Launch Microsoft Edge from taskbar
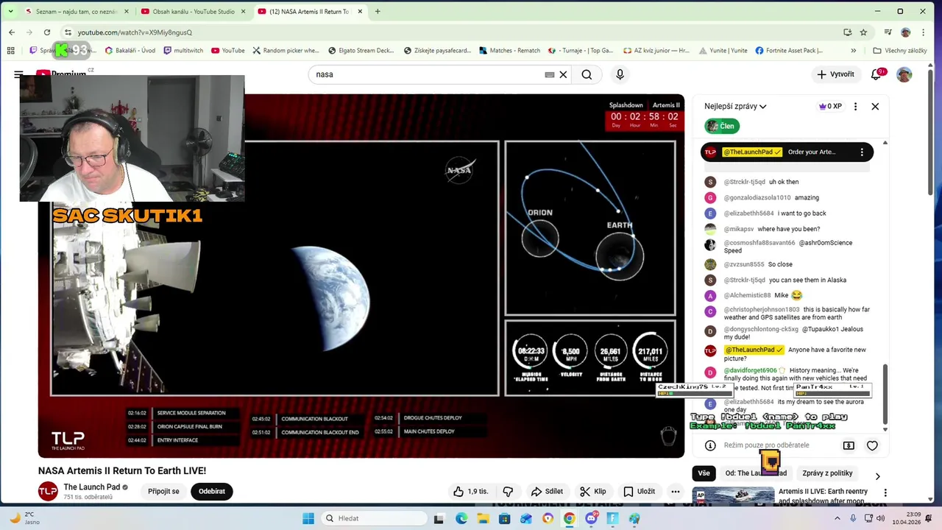Viewport: 942px width, 530px height. (461, 518)
